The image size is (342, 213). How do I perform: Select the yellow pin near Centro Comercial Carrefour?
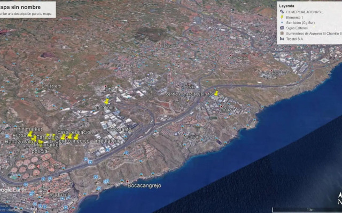(x=216, y=93)
